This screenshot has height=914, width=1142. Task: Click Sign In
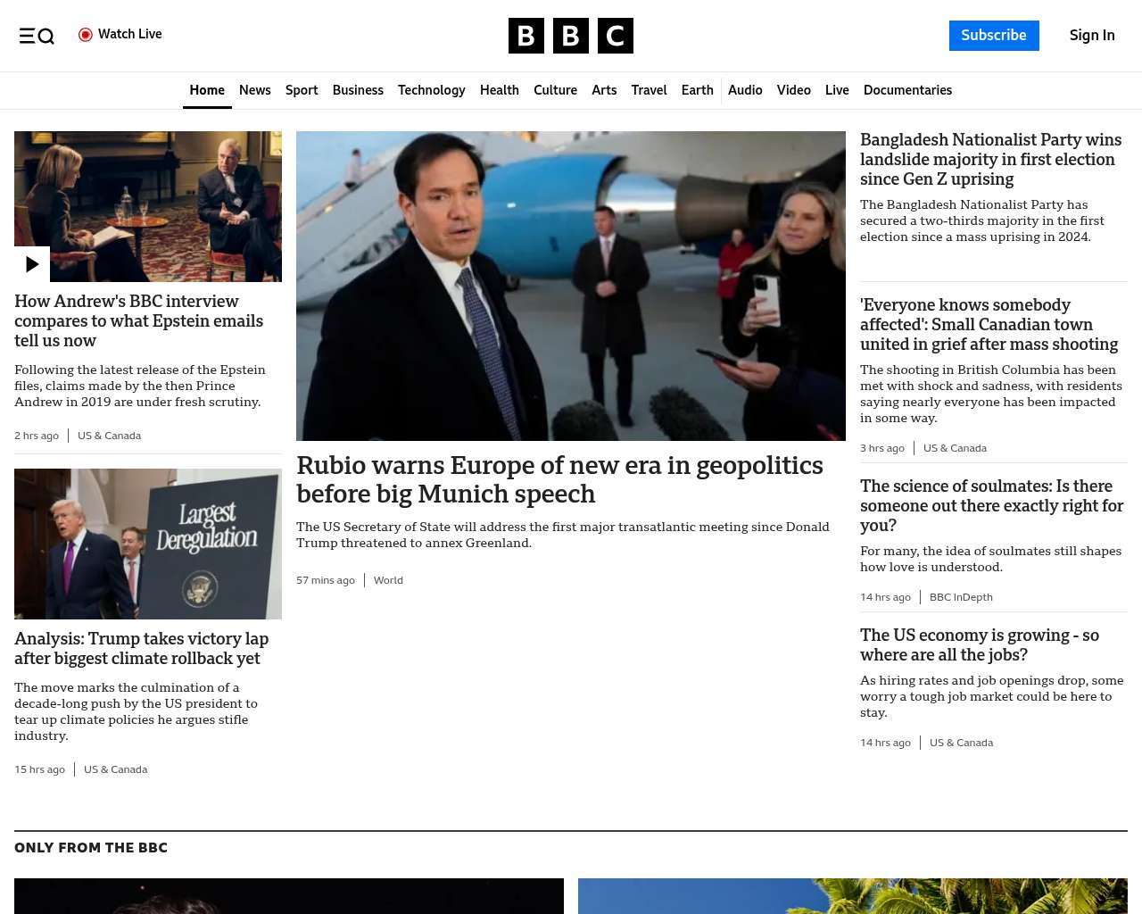click(x=1091, y=36)
